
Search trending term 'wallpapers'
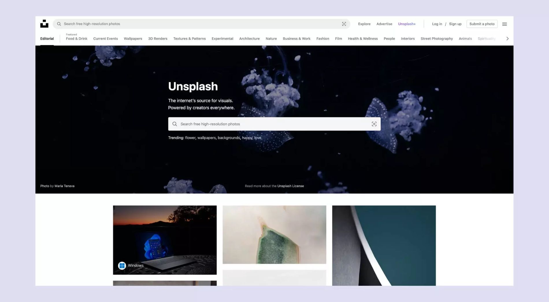point(206,138)
